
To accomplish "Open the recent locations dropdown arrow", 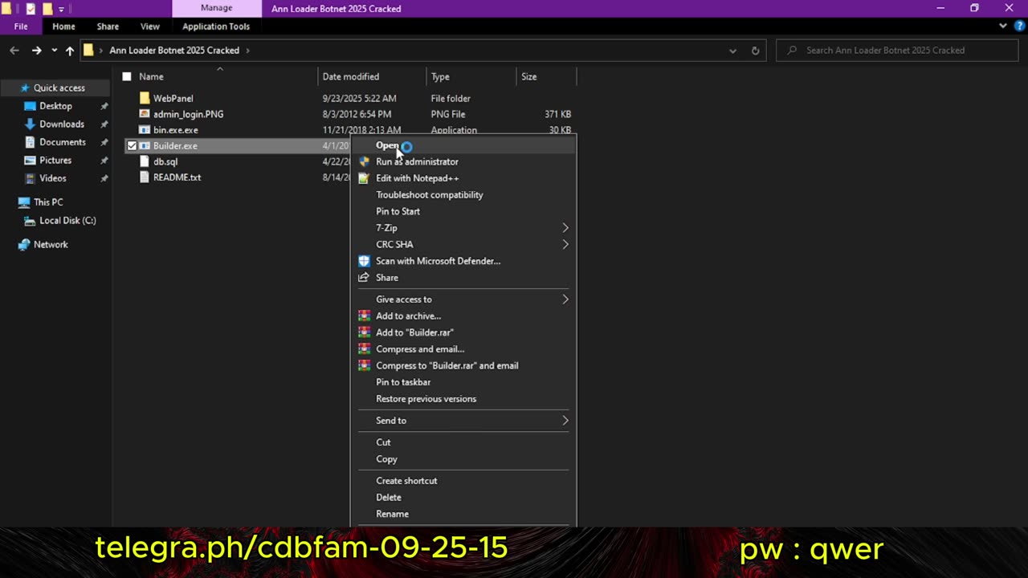I will (x=54, y=51).
